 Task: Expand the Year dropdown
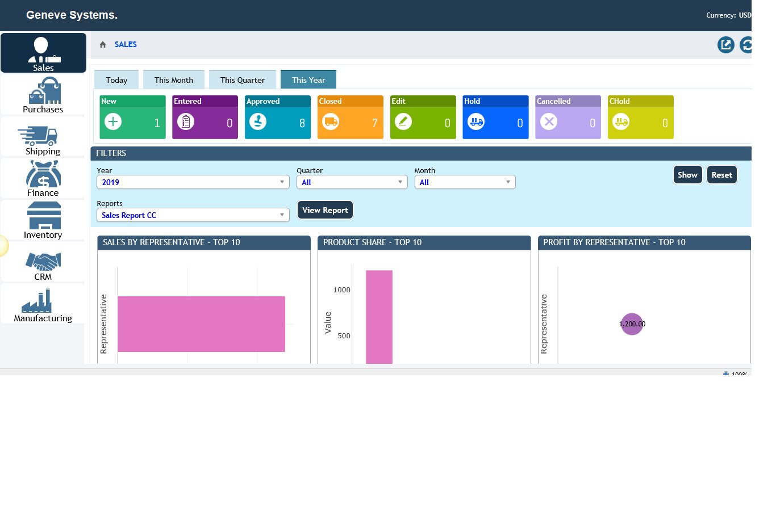193,182
